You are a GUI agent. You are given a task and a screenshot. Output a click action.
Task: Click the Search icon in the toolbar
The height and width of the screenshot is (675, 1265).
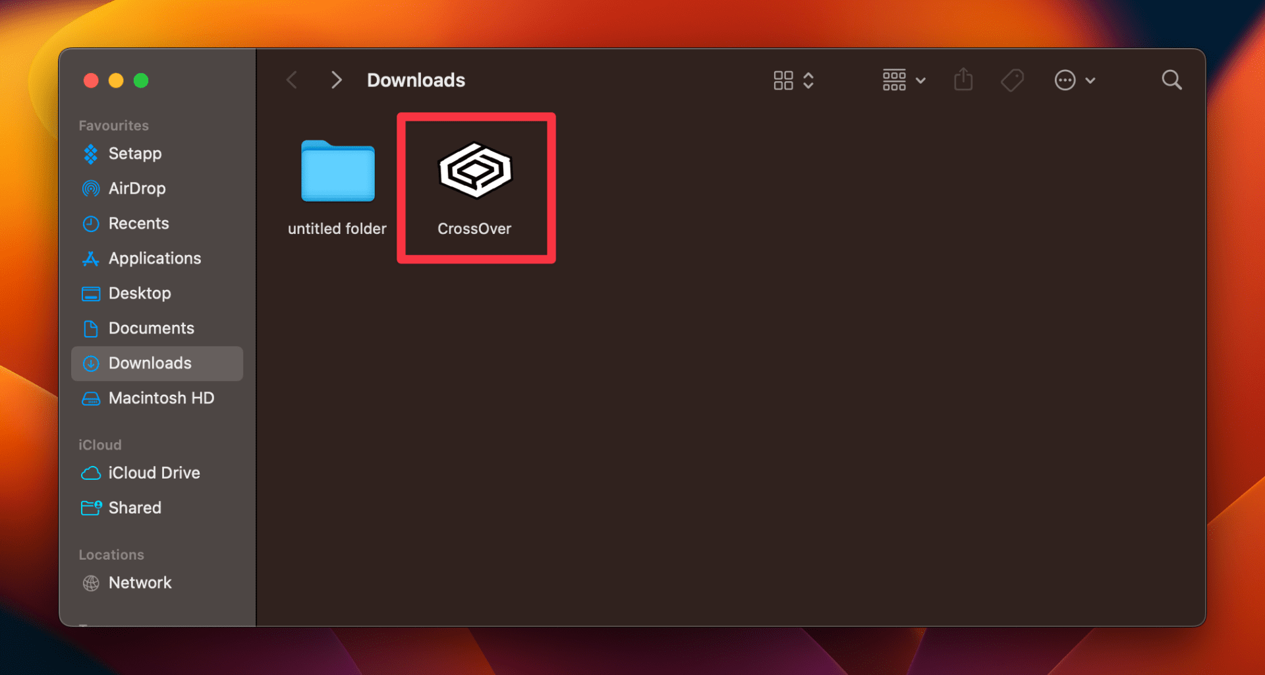(1171, 80)
